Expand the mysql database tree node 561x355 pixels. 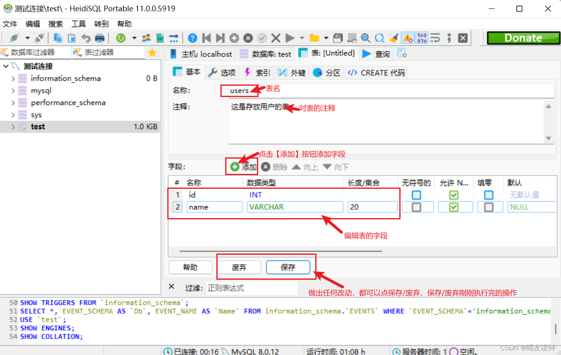click(13, 90)
